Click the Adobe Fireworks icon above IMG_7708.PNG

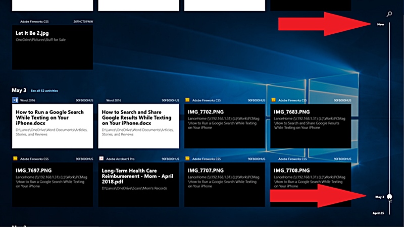pos(274,158)
